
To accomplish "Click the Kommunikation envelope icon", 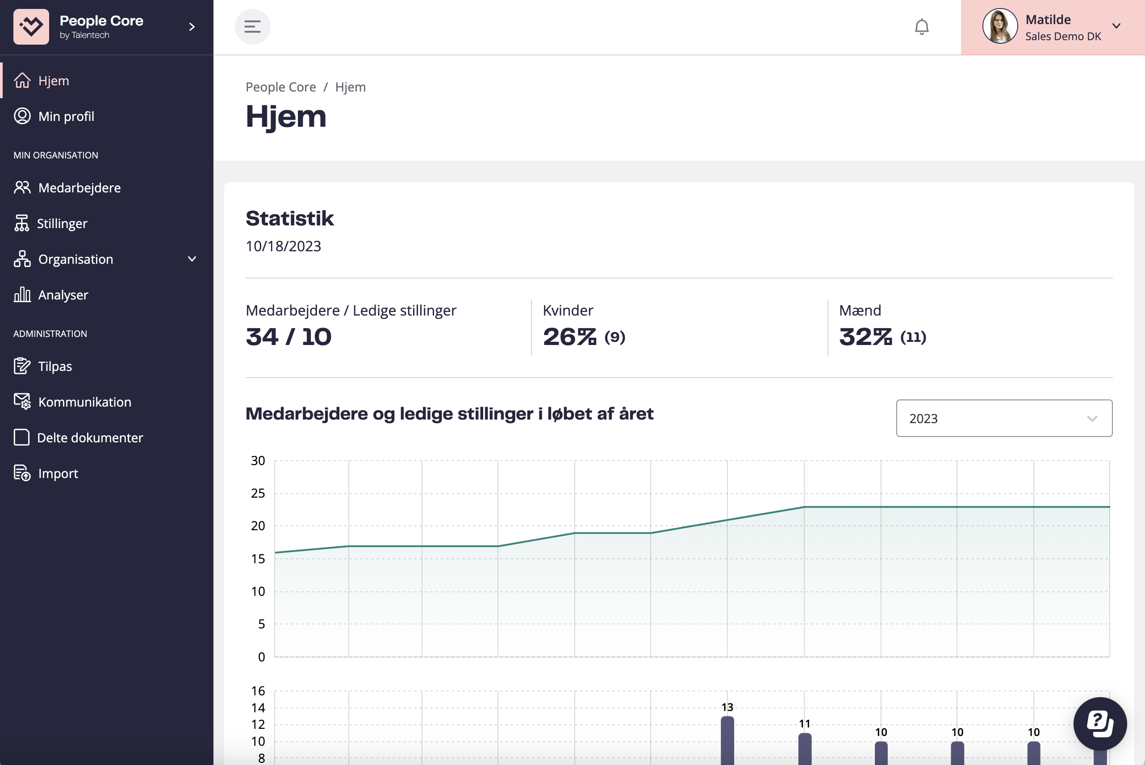I will tap(22, 402).
